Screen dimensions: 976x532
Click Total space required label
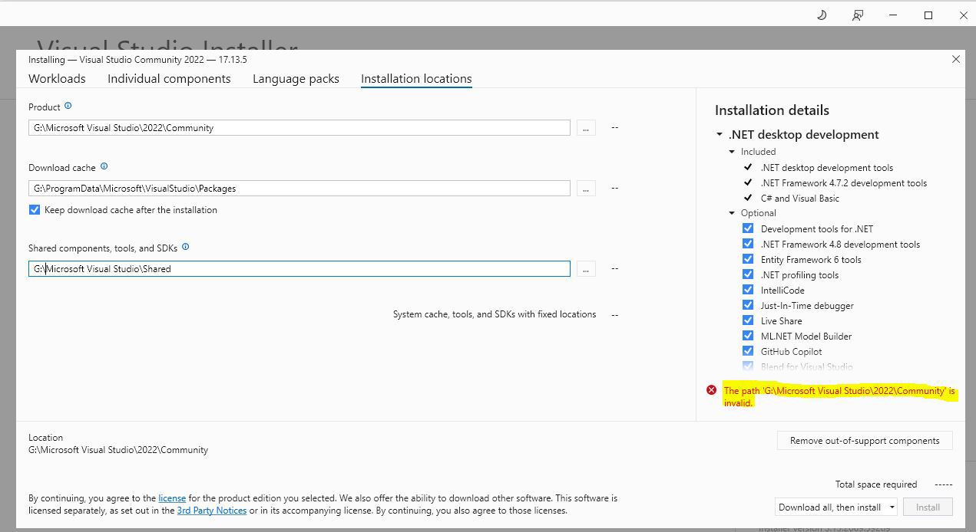[876, 484]
